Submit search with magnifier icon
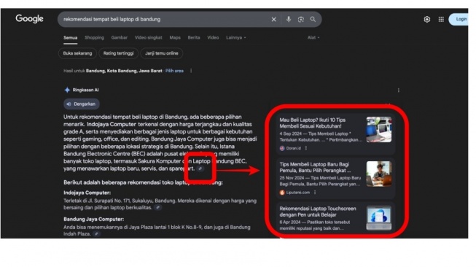476x267 pixels. [x=313, y=19]
